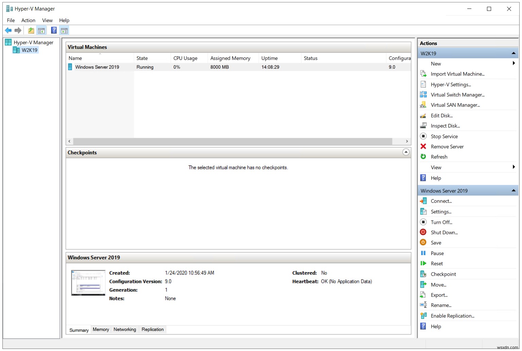Image resolution: width=522 pixels, height=351 pixels.
Task: Open the Inspect Disk dialog
Action: (445, 126)
